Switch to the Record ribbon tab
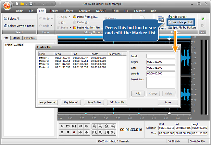The image size is (211, 145). click(x=54, y=11)
